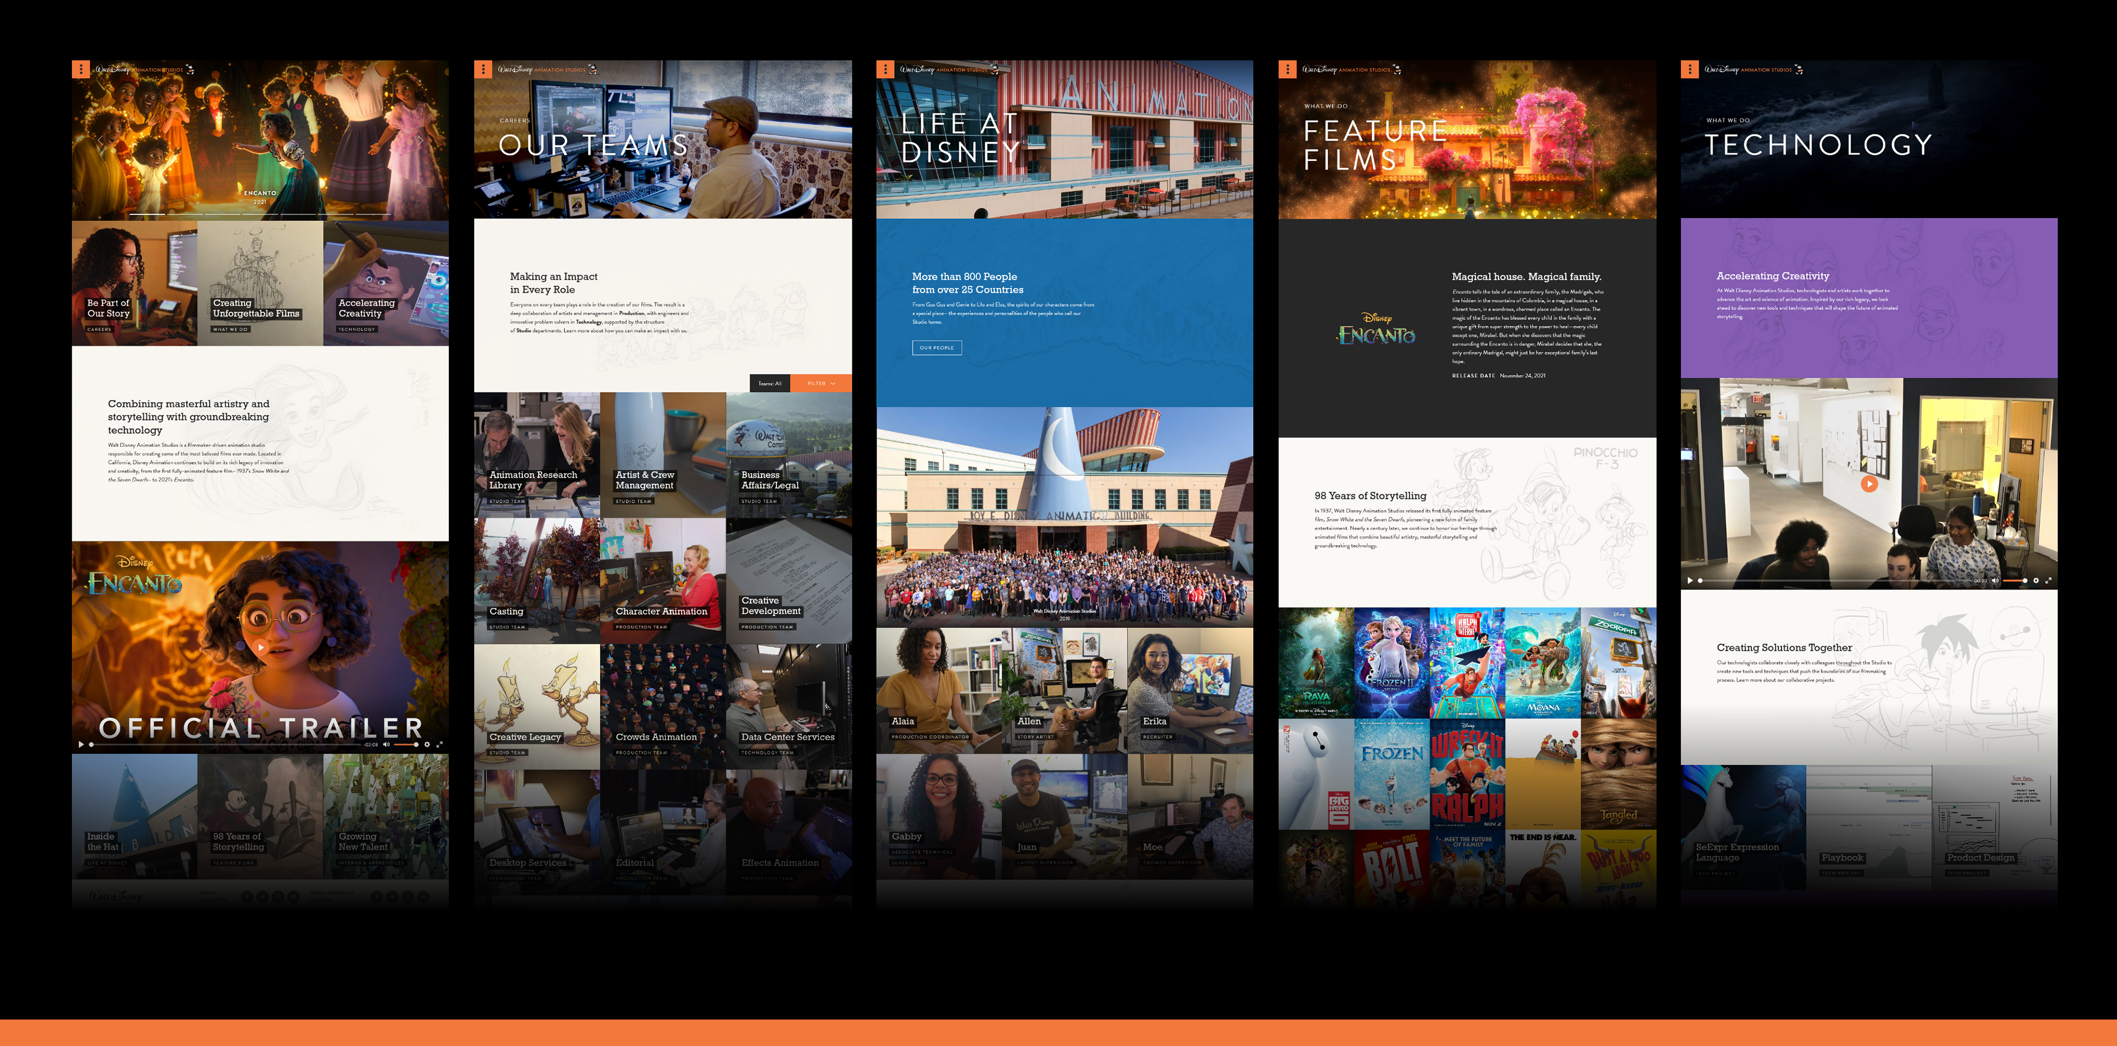The width and height of the screenshot is (2117, 1046).
Task: Open Allen's Story Artist profile
Action: (x=1065, y=691)
